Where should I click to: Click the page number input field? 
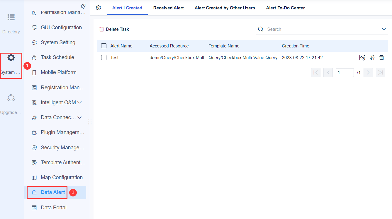tap(345, 72)
